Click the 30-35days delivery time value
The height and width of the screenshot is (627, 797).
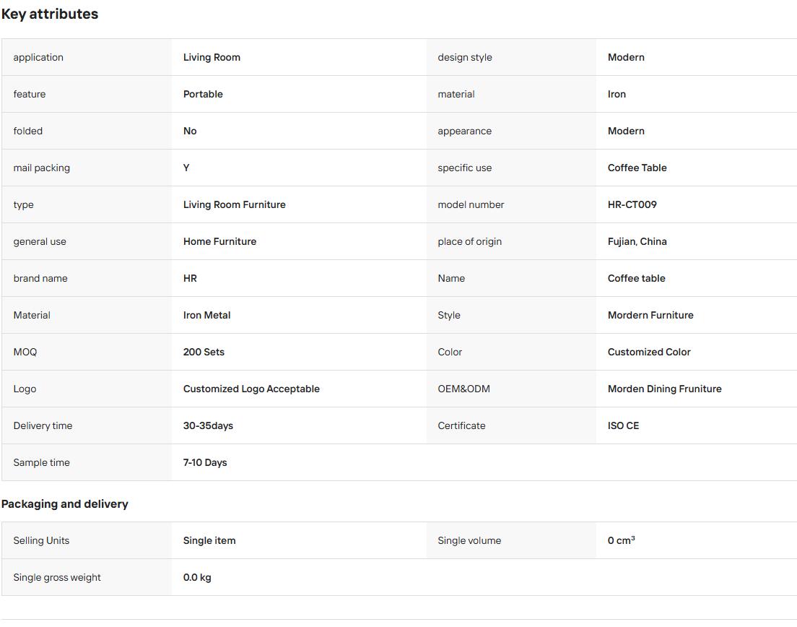[208, 425]
